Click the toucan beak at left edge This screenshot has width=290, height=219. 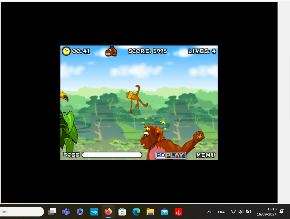coord(64,96)
